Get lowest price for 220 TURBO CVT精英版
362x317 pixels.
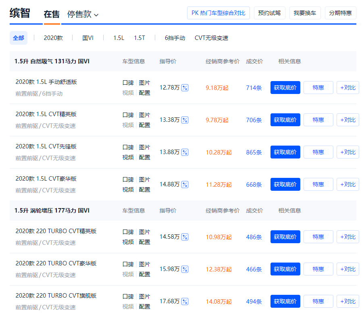point(285,237)
